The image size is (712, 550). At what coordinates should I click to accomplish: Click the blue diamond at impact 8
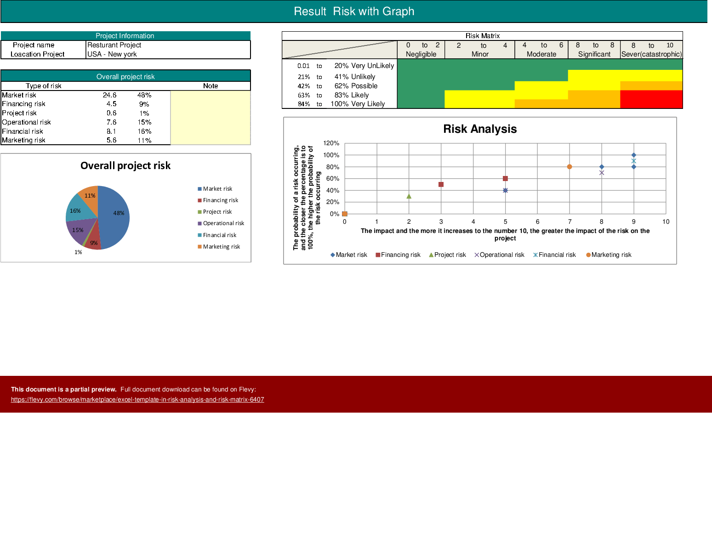point(602,167)
